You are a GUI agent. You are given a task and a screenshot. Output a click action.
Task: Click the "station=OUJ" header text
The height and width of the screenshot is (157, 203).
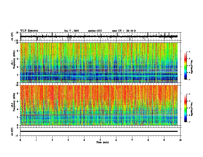click(95, 31)
